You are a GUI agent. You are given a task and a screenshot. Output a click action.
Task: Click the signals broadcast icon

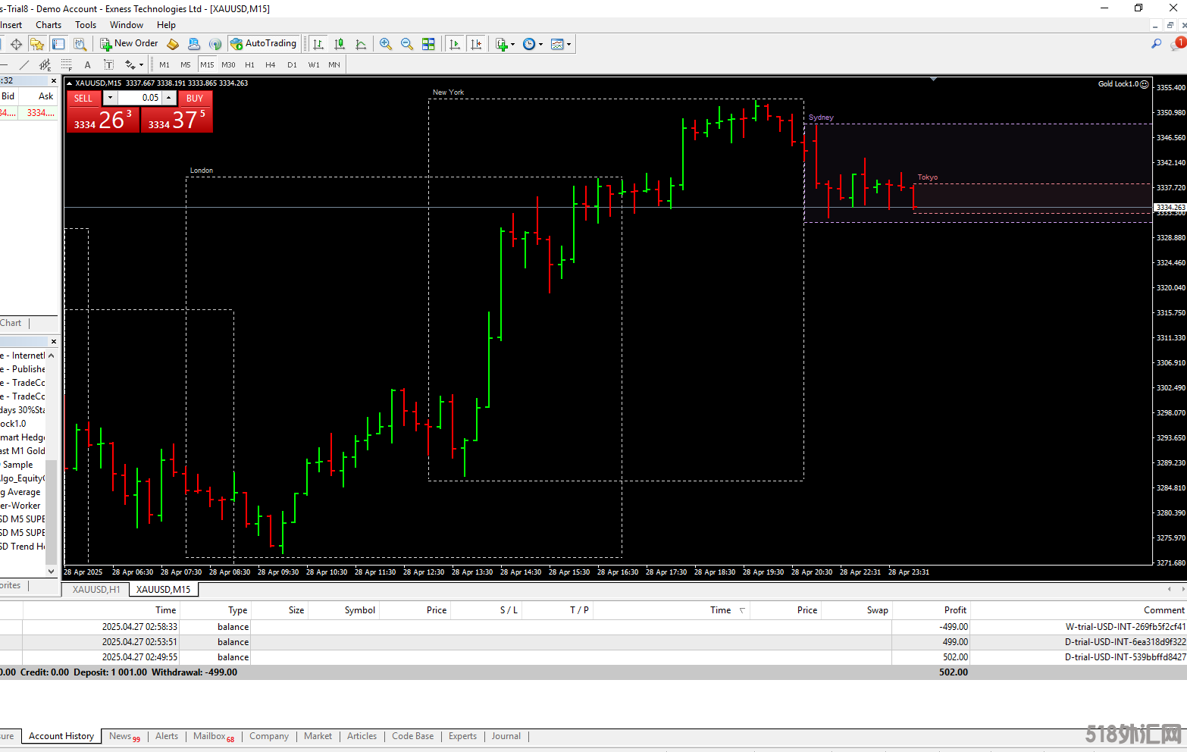(x=215, y=44)
